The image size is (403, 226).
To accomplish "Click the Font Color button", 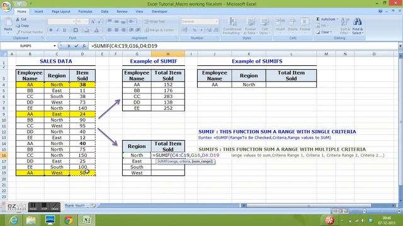I will (96, 30).
